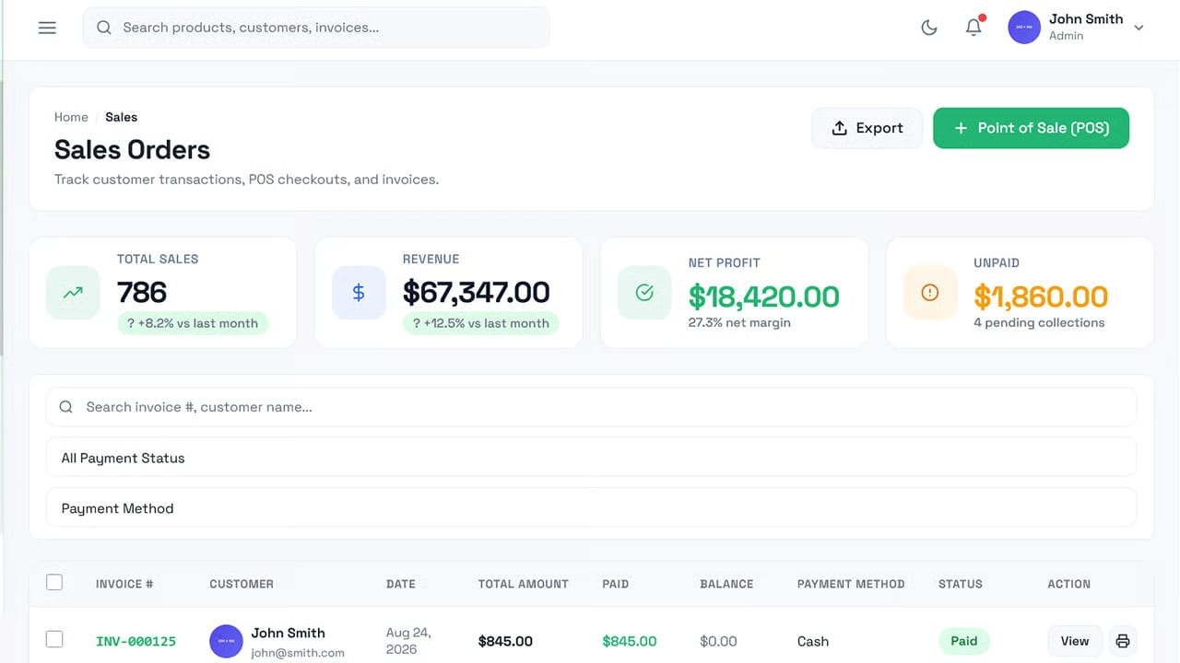Open the All Payment Status dropdown

[x=591, y=458]
